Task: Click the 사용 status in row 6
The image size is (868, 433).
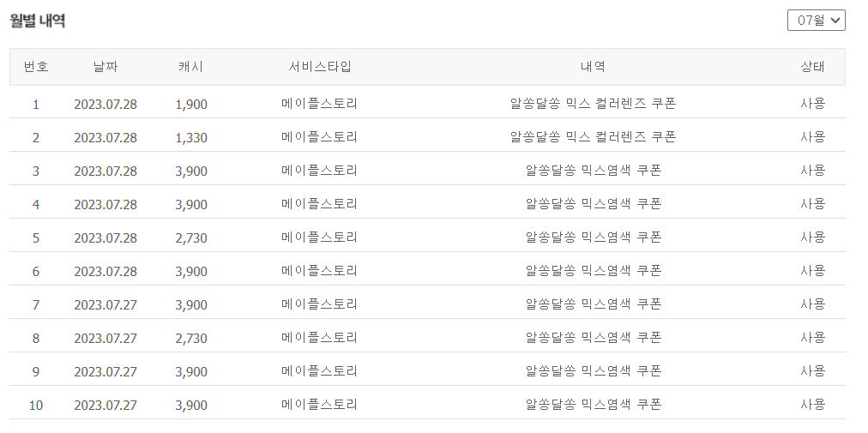Action: (812, 271)
